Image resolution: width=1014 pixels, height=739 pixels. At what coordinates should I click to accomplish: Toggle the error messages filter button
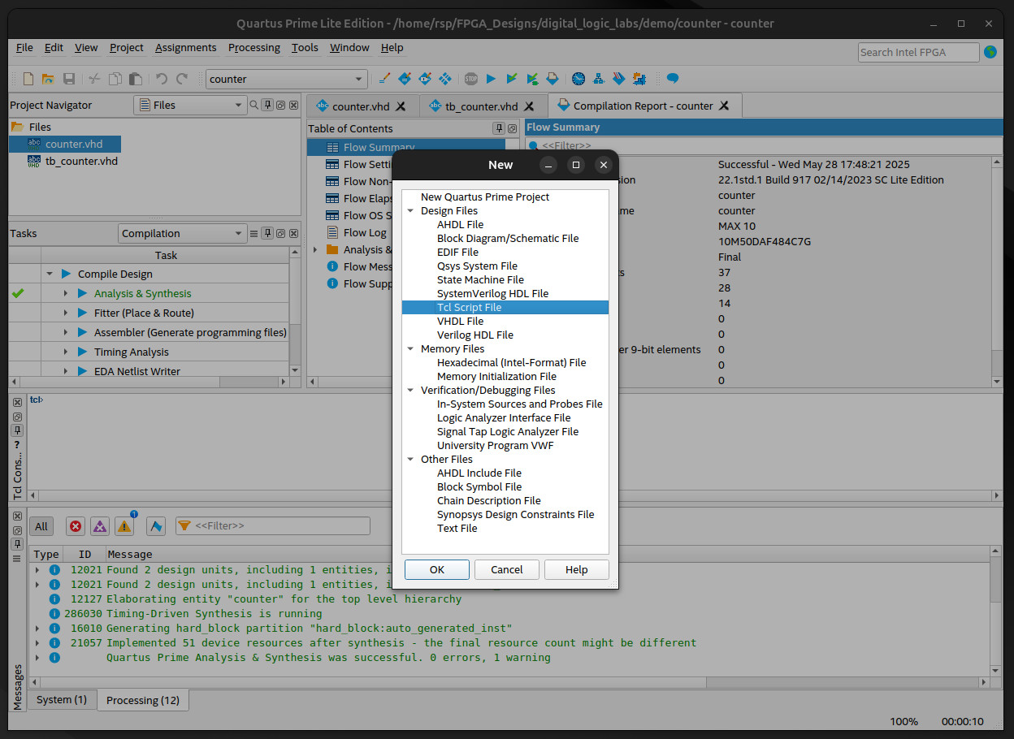click(76, 526)
